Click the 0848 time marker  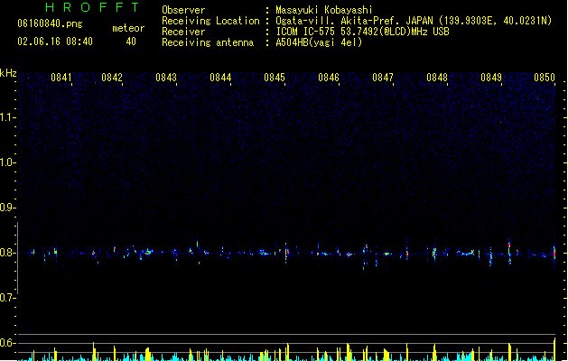point(437,78)
